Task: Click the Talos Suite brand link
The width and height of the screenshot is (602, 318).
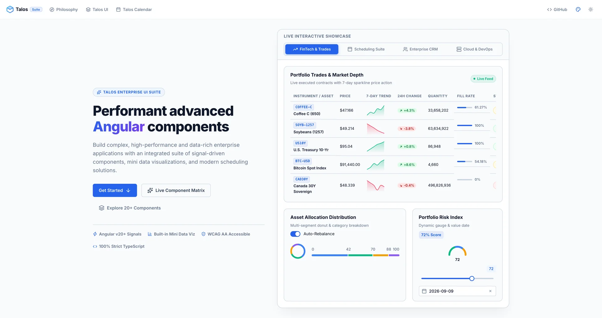Action: (x=24, y=9)
